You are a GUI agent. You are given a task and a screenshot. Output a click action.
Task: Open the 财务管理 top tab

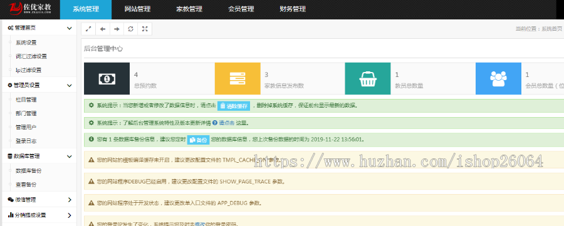click(293, 9)
